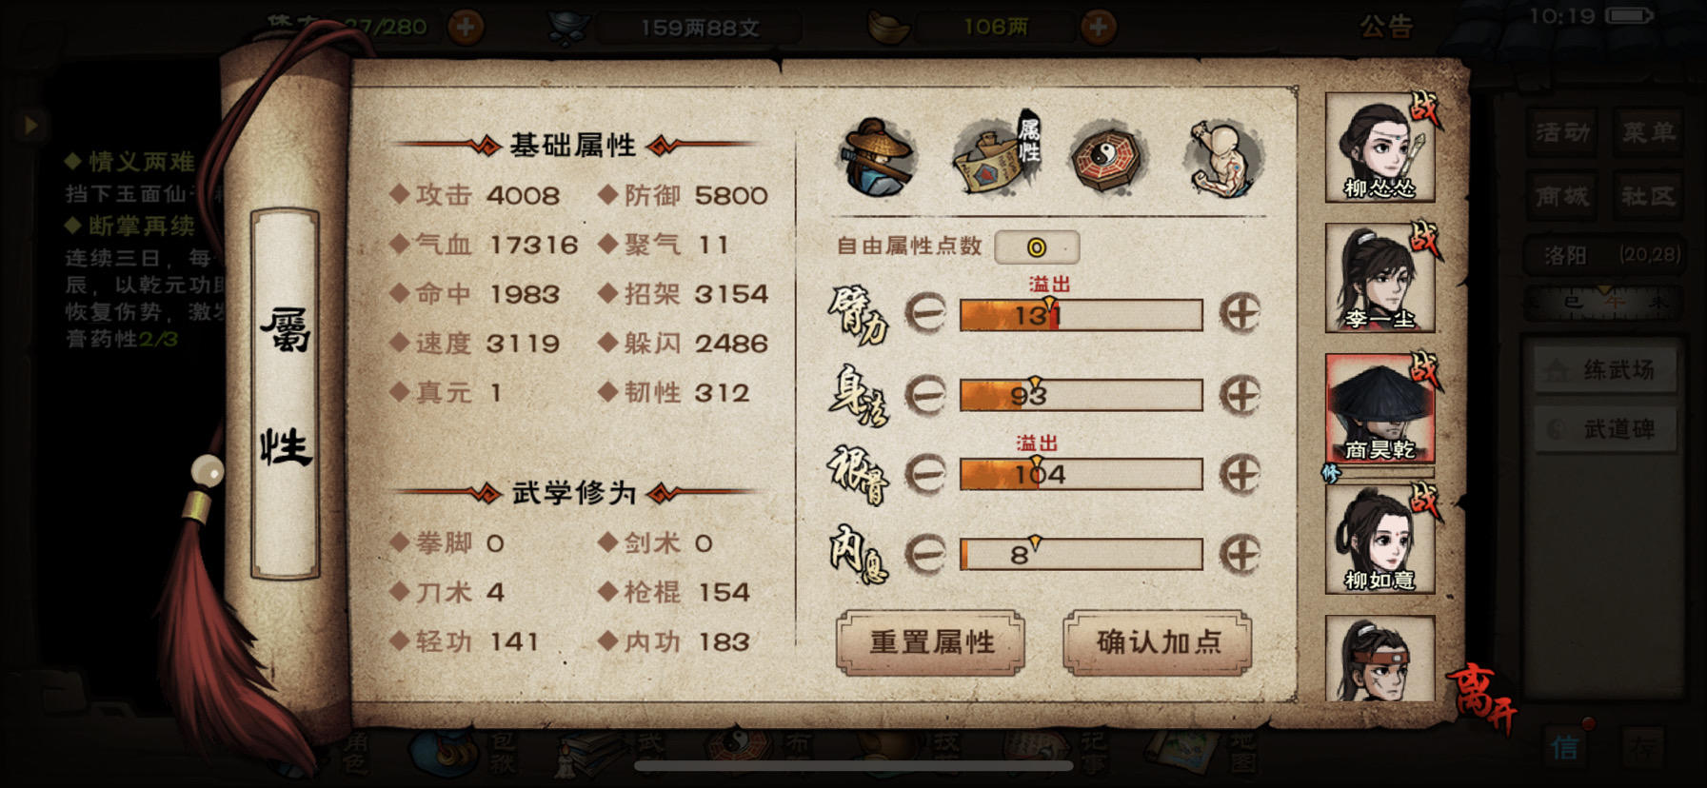Expand the quest panel arrow
This screenshot has height=788, width=1707.
[30, 125]
